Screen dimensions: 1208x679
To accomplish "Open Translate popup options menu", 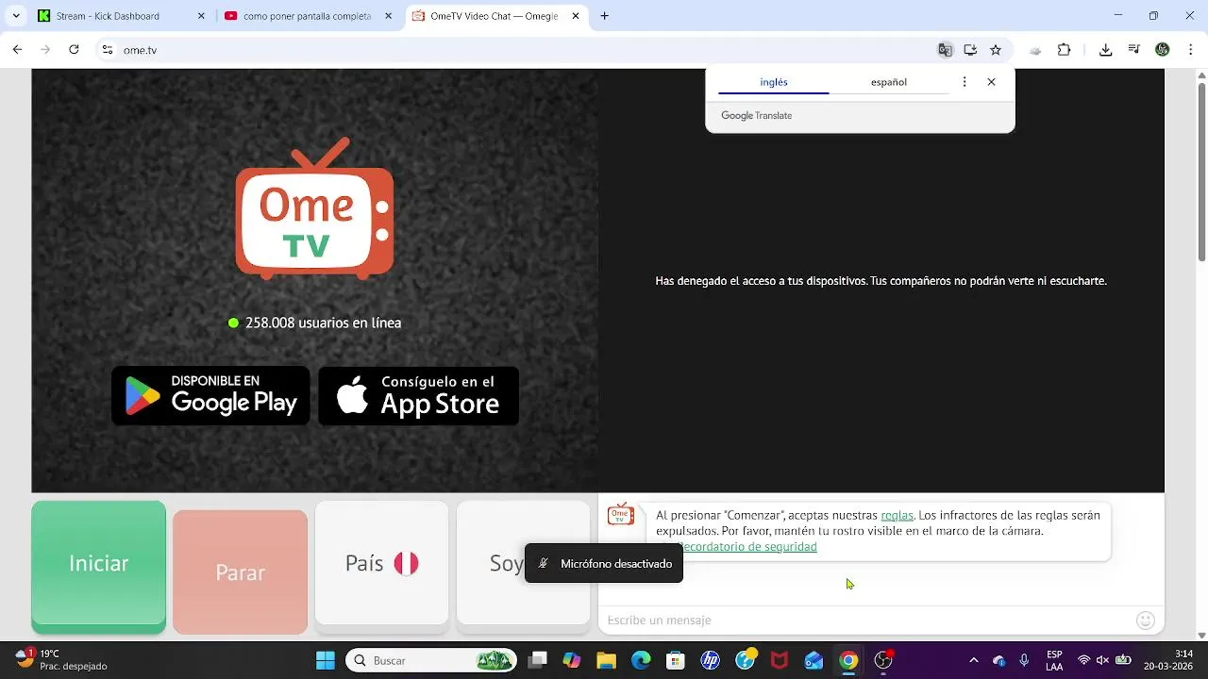I will tap(964, 82).
